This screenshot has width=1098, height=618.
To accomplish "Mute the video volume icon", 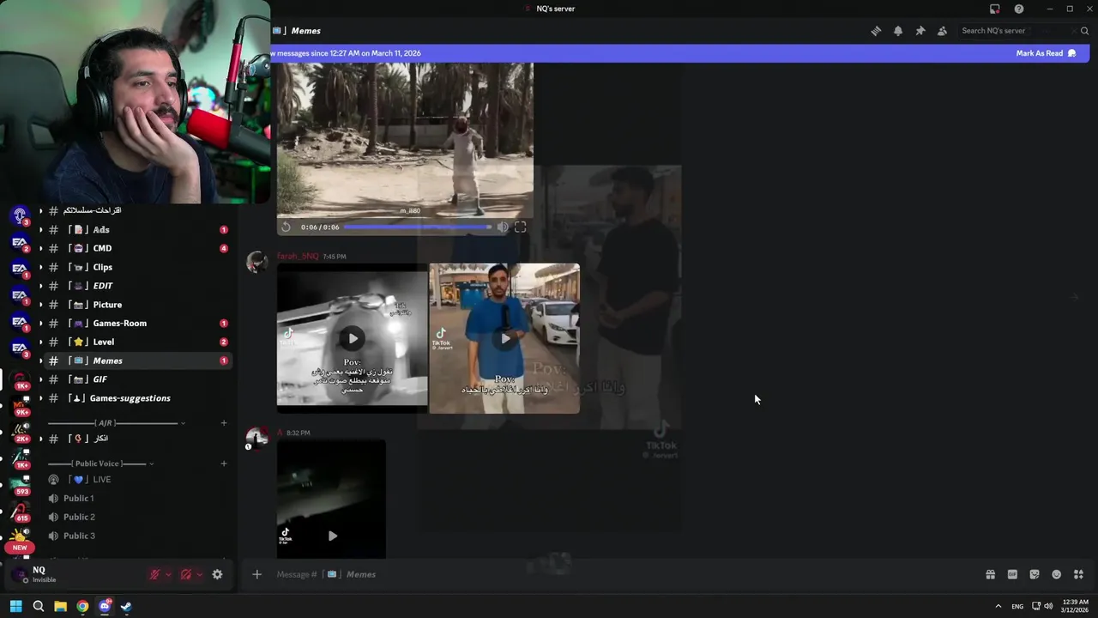I will point(503,227).
